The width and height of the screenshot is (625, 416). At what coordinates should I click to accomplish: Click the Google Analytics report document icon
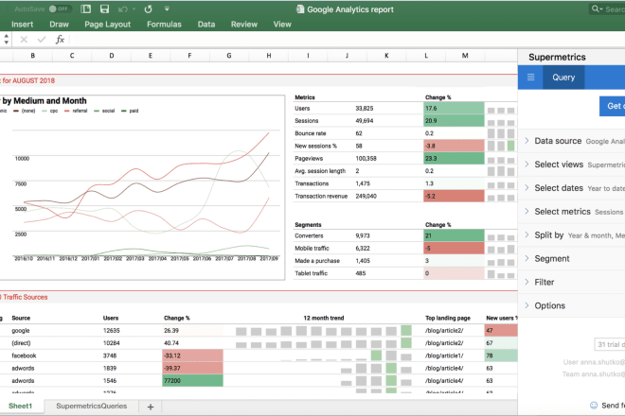300,9
